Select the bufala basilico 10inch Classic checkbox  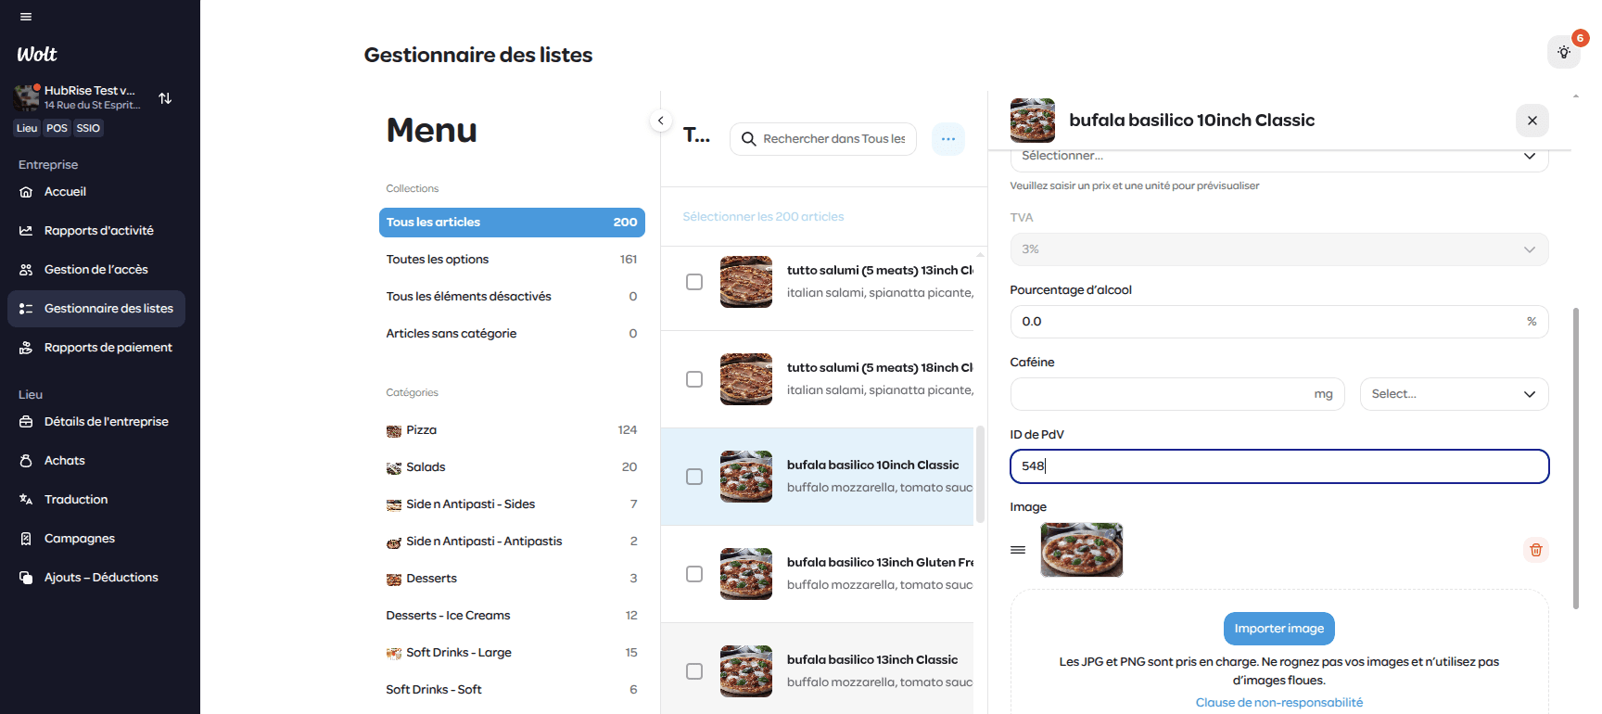(x=694, y=477)
